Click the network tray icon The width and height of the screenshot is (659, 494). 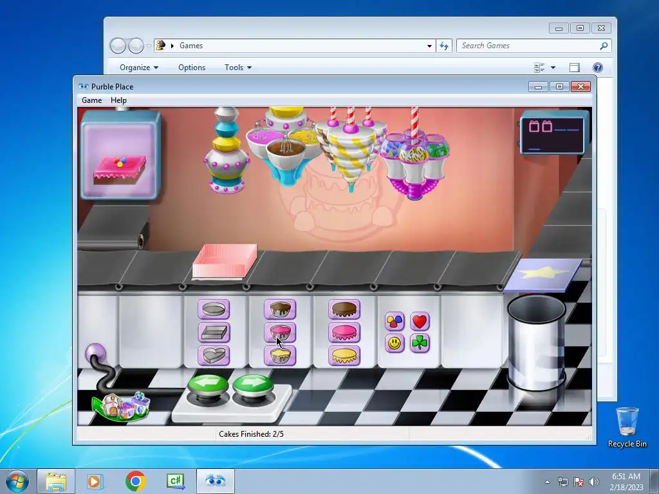click(562, 482)
